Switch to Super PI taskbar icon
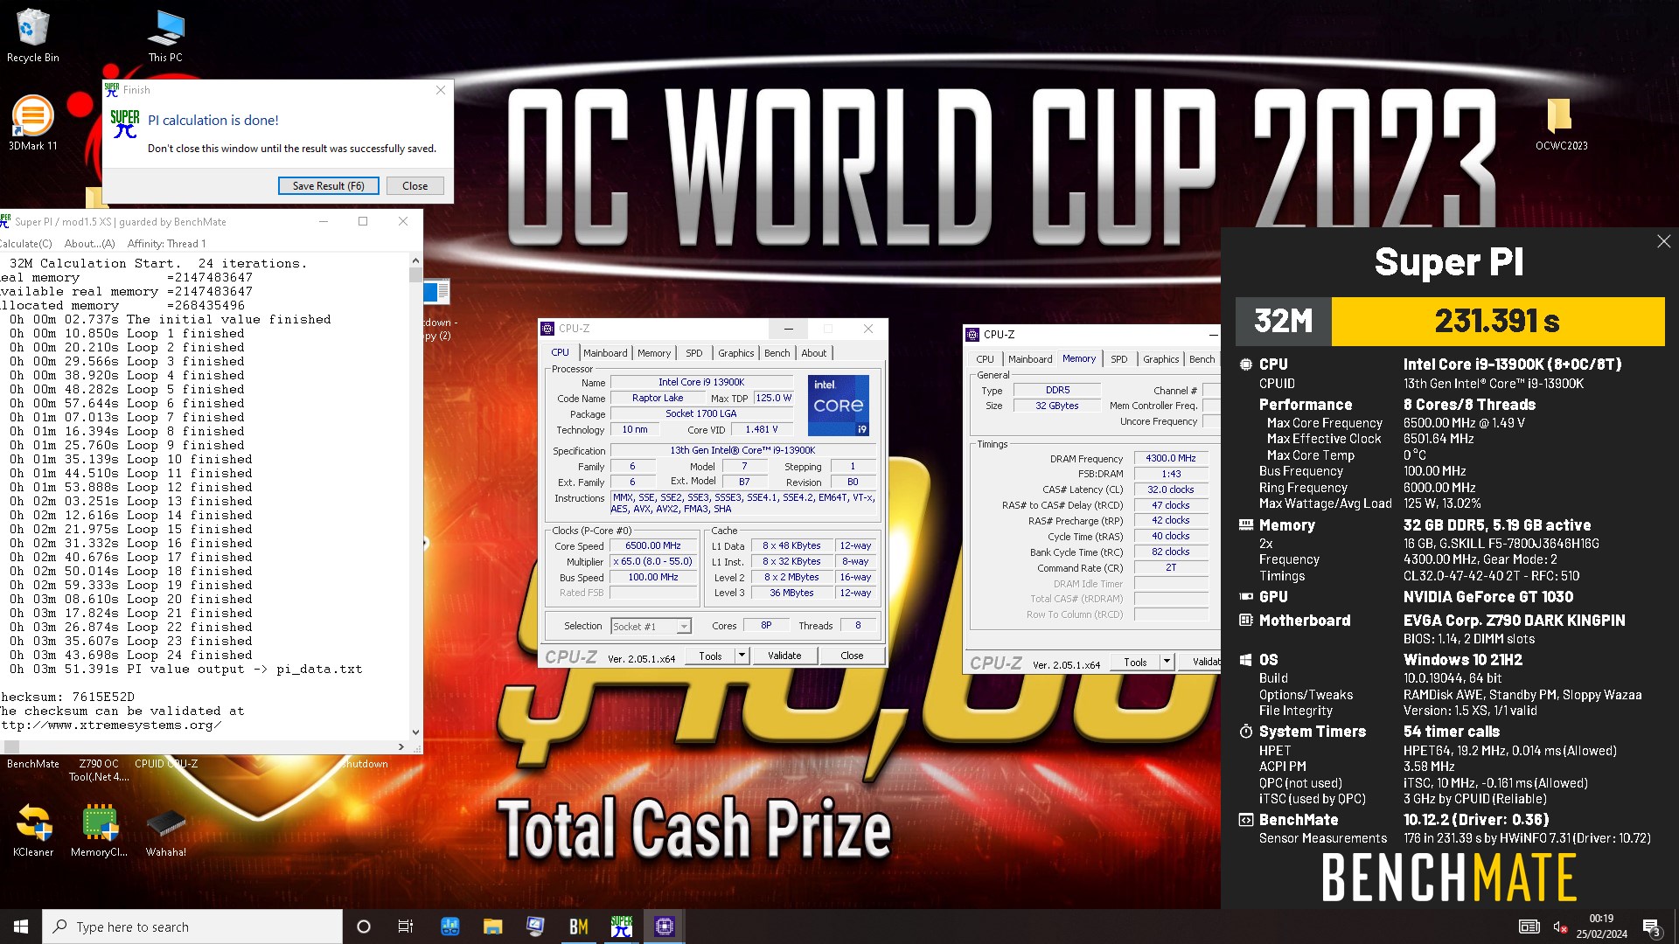This screenshot has height=944, width=1679. [x=622, y=927]
